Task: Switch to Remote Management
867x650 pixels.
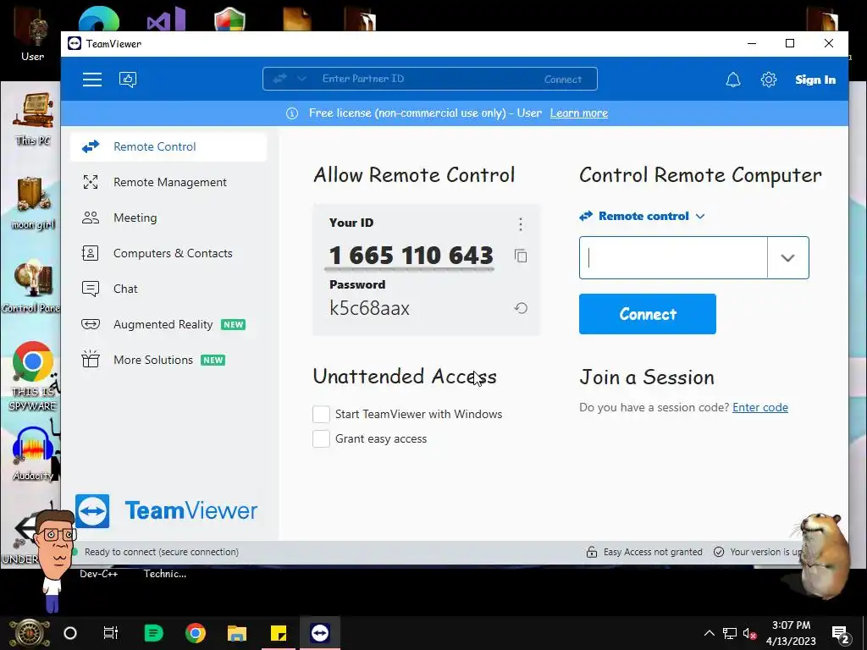Action: pos(168,183)
